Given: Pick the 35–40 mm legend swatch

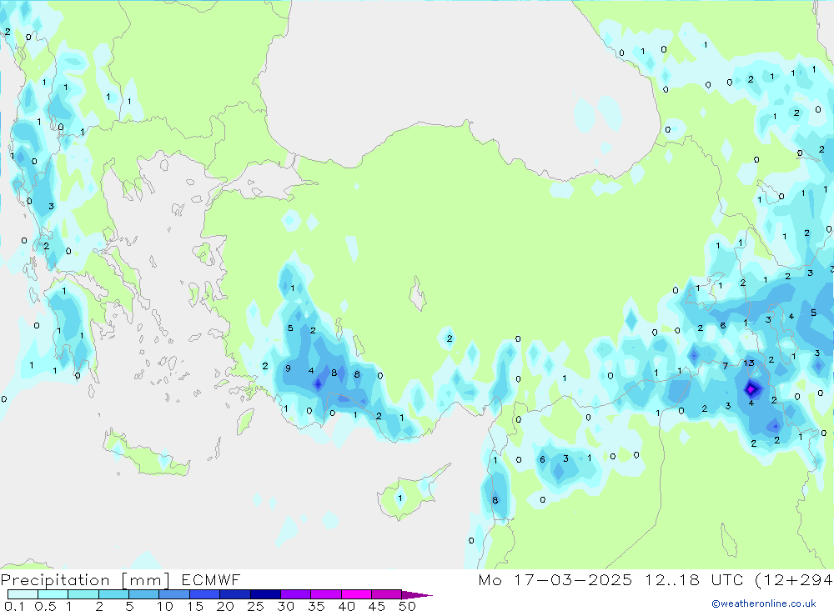Looking at the screenshot, I should (x=325, y=594).
